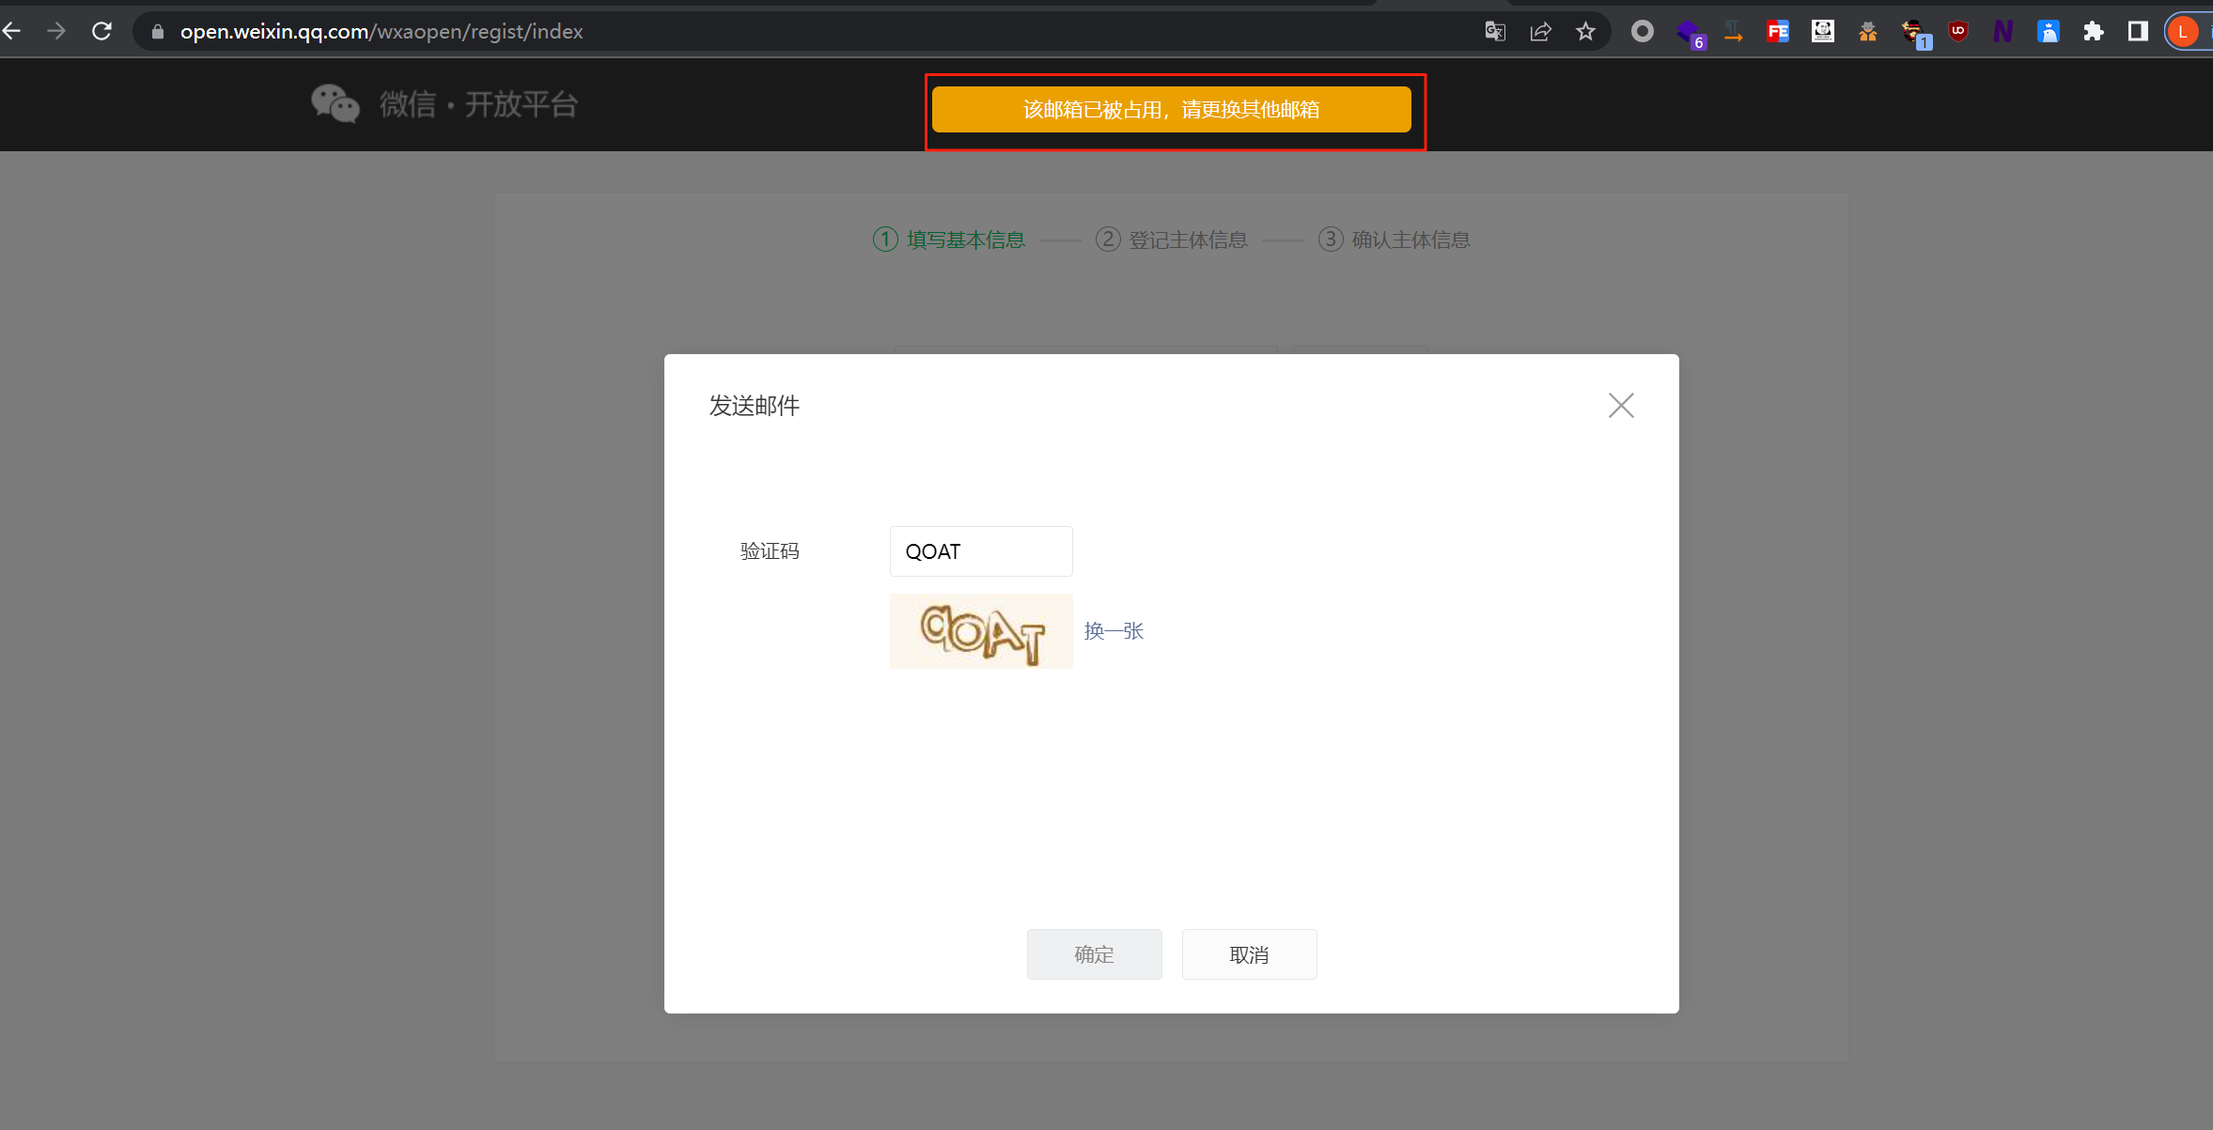The image size is (2213, 1130).
Task: Toggle the browser side panel
Action: point(2138,32)
